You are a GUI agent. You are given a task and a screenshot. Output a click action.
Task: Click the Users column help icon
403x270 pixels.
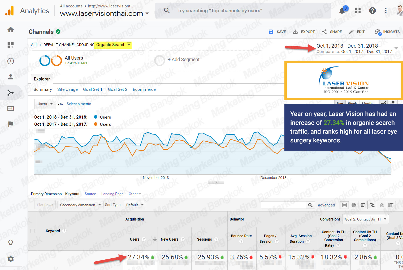pyautogui.click(x=144, y=239)
